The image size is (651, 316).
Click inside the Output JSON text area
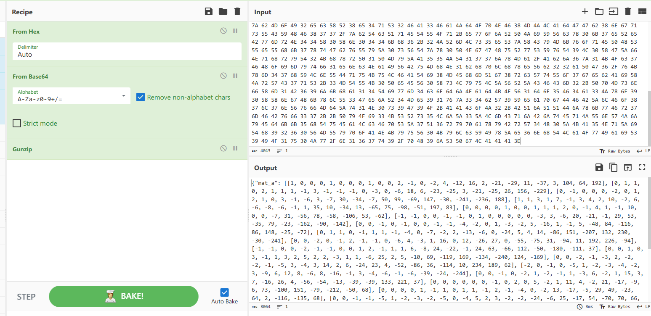448,240
